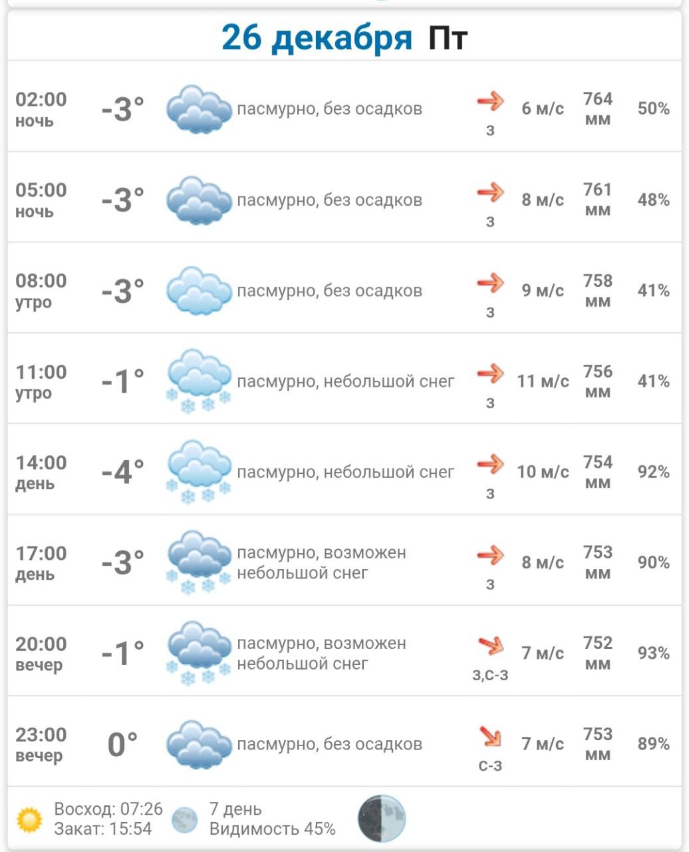Click the -4° temperature at 14:00
Screen dimensions: 689x852
[123, 472]
